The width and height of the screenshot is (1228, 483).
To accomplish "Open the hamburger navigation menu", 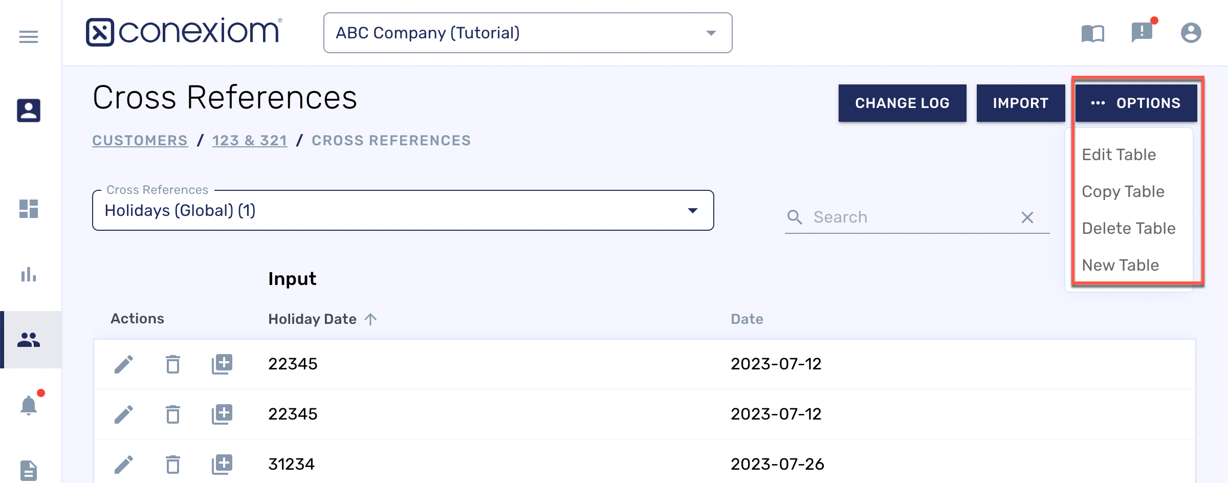I will click(x=29, y=36).
